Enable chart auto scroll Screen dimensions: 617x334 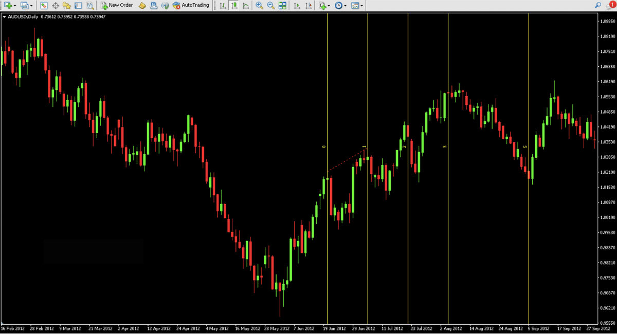pos(297,5)
